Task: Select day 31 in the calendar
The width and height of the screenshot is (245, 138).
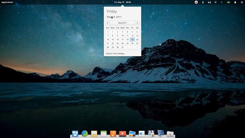Action: coord(122,47)
